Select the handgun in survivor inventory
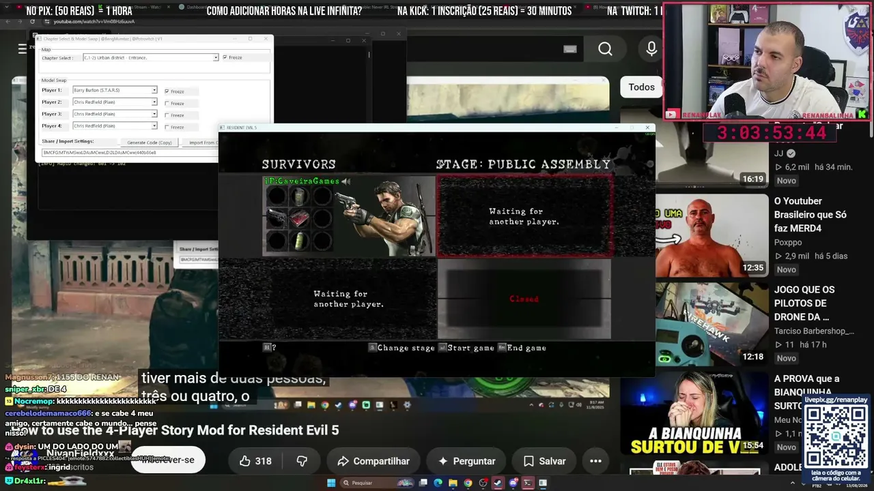The width and height of the screenshot is (874, 491). pos(277,218)
